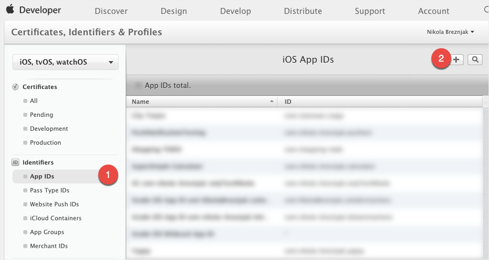Sort by the Name column header

pyautogui.click(x=202, y=102)
